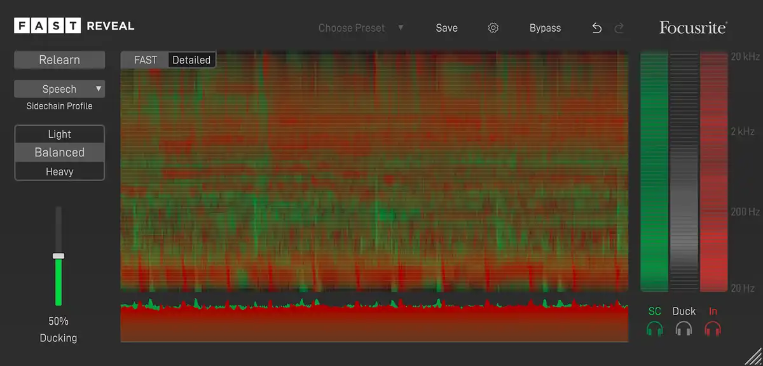Open the Choose Preset dropdown
The height and width of the screenshot is (366, 763).
[361, 28]
